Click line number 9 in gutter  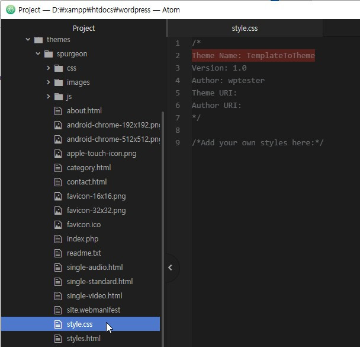pos(178,143)
